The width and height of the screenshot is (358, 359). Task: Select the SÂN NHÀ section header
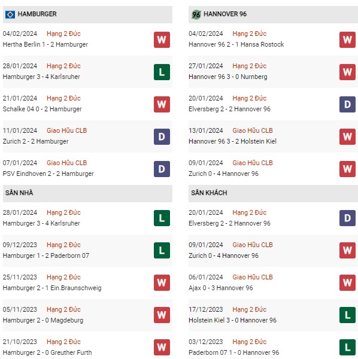(x=87, y=193)
